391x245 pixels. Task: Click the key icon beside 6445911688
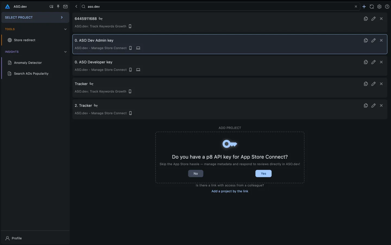pos(101,18)
